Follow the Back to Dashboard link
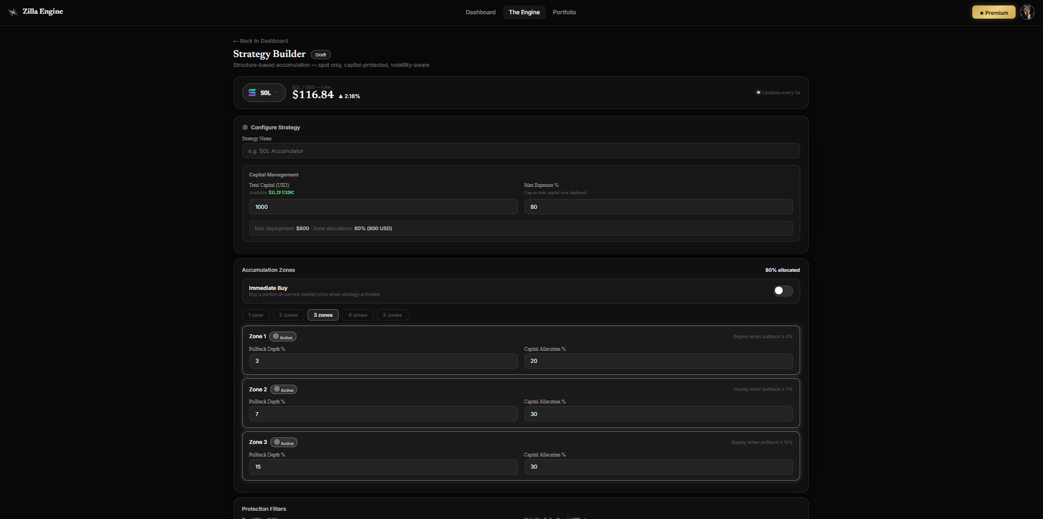 point(260,41)
